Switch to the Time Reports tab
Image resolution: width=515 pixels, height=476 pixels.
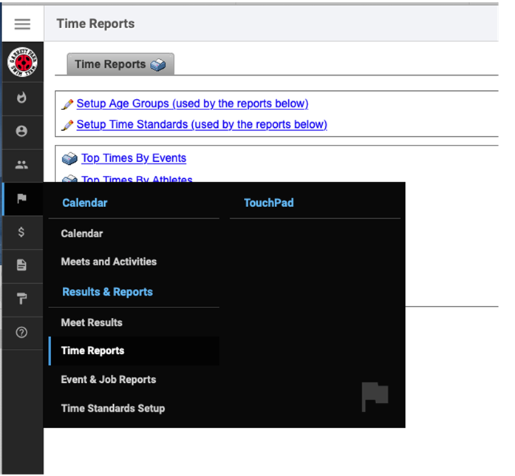click(120, 64)
